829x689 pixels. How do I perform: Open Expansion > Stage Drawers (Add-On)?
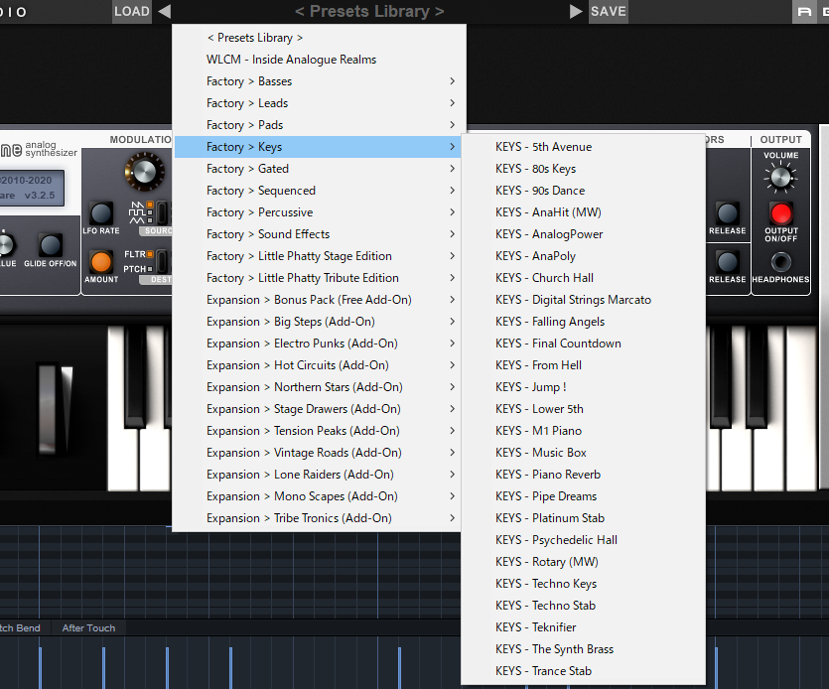pyautogui.click(x=318, y=409)
